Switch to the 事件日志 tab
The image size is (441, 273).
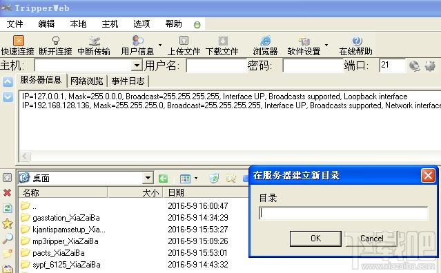coord(128,81)
